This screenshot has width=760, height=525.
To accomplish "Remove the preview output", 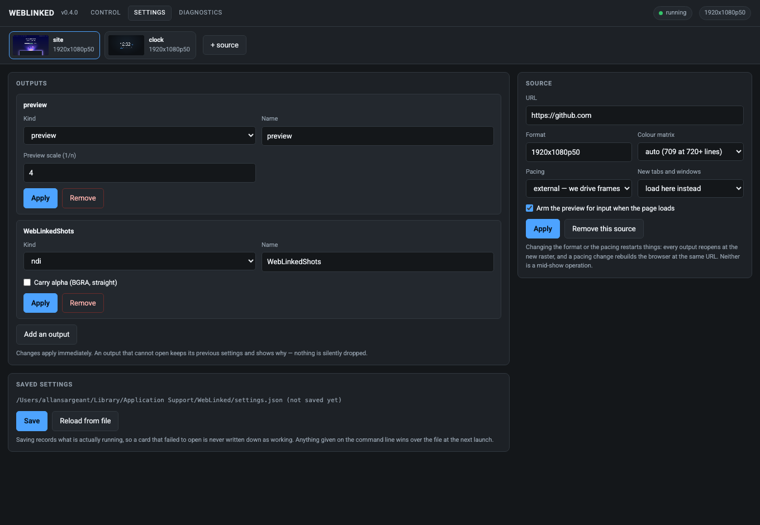I will pyautogui.click(x=83, y=198).
